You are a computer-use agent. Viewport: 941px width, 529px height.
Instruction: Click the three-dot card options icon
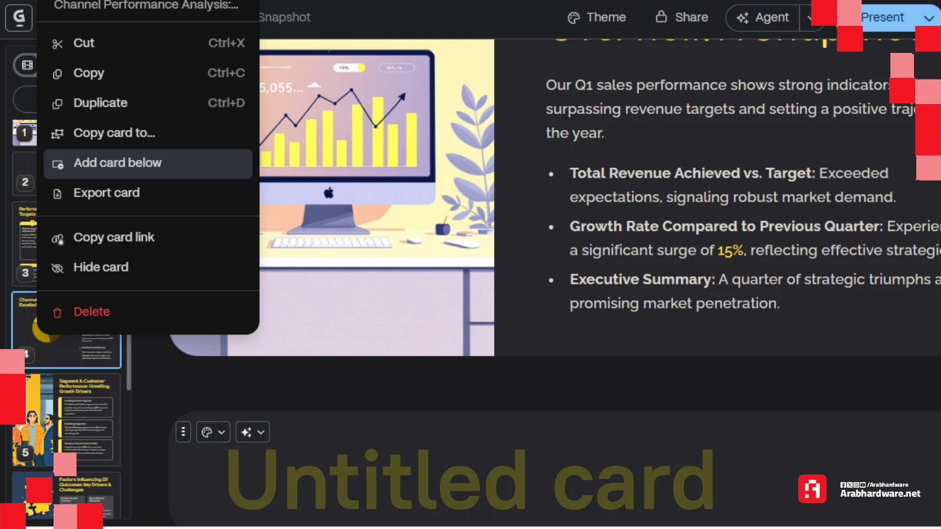183,432
